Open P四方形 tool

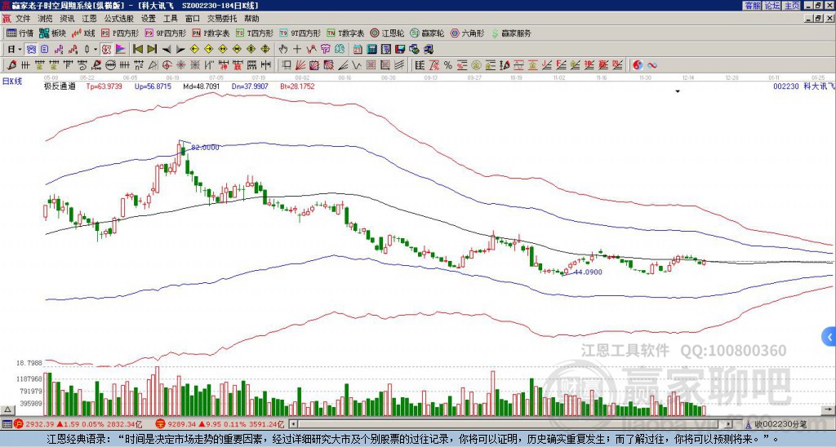(x=120, y=33)
